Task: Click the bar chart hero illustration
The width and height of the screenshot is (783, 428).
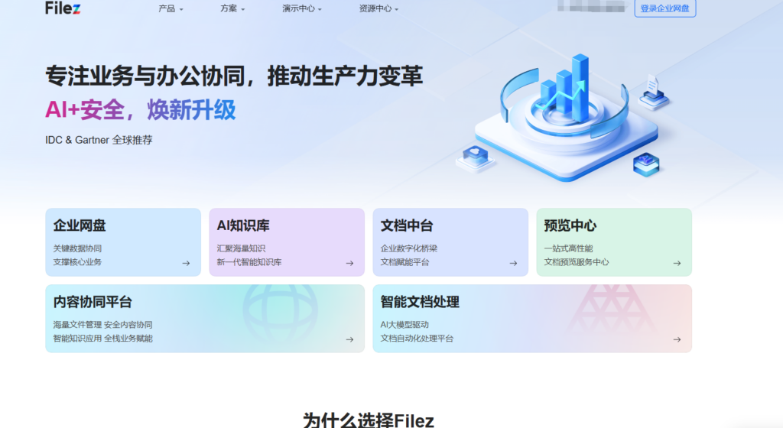Action: click(x=566, y=117)
